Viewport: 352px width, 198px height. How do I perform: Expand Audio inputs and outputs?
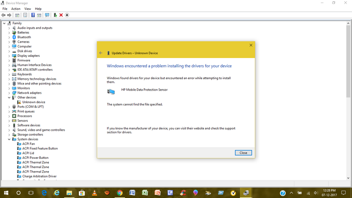pyautogui.click(x=9, y=28)
